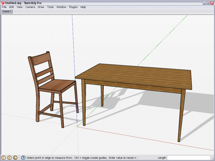The width and height of the screenshot is (215, 161).
Task: Open the Edit menu
Action: click(11, 7)
